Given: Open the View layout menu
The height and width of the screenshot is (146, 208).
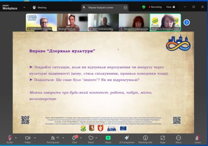Looking at the screenshot, I should point(171,7).
